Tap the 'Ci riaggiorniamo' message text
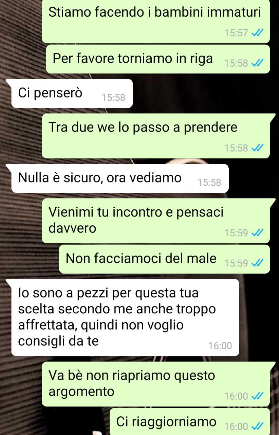Screen dimensions: 279x435 click(166, 422)
